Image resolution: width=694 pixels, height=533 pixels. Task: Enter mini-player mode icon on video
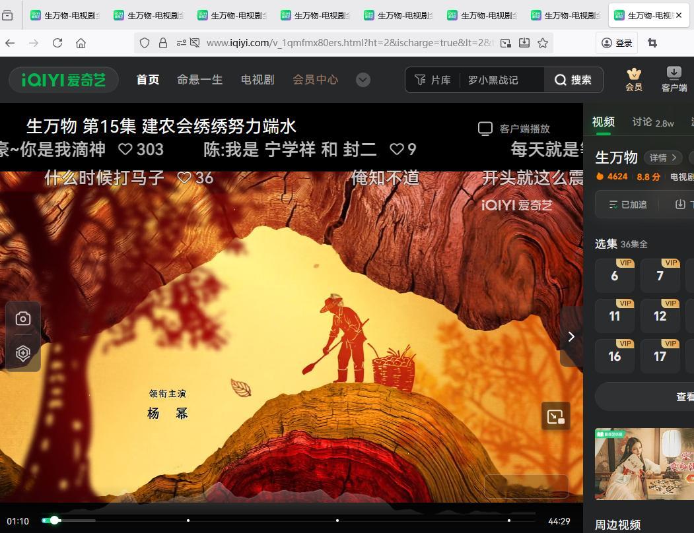click(556, 417)
